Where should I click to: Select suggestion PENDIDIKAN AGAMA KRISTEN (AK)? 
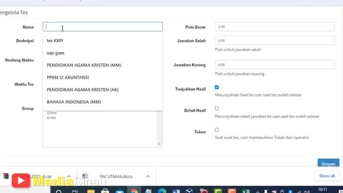pos(83,90)
